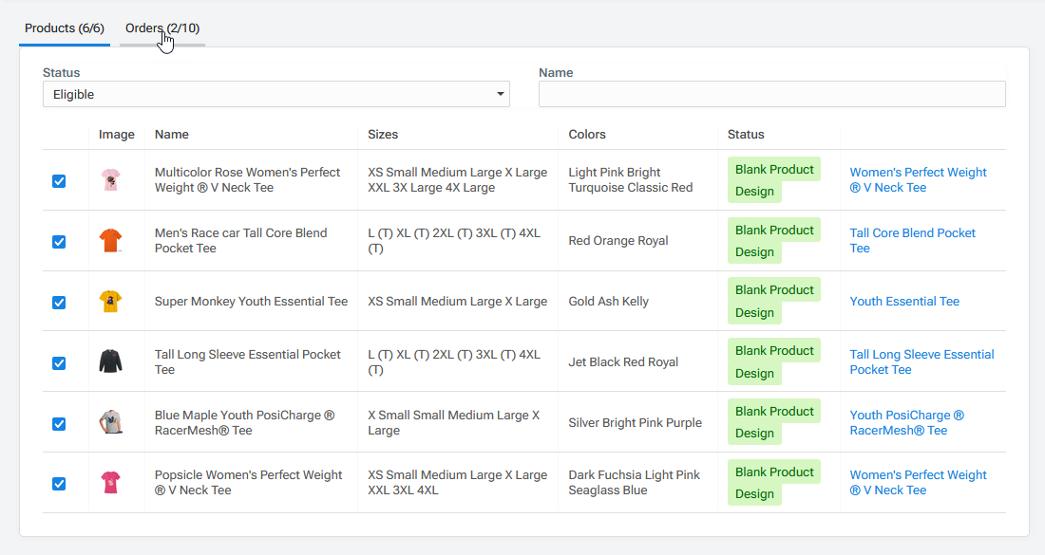Click the gray Blue Maple tee image
Screen dimensions: 1045x555
110,422
